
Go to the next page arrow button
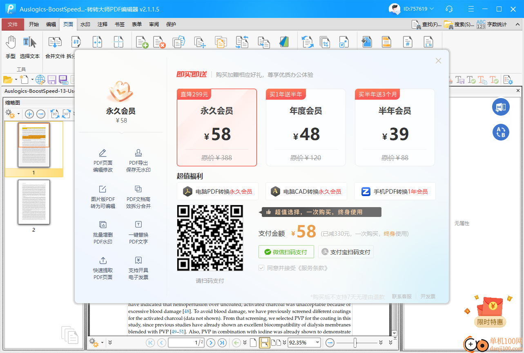pos(211,343)
